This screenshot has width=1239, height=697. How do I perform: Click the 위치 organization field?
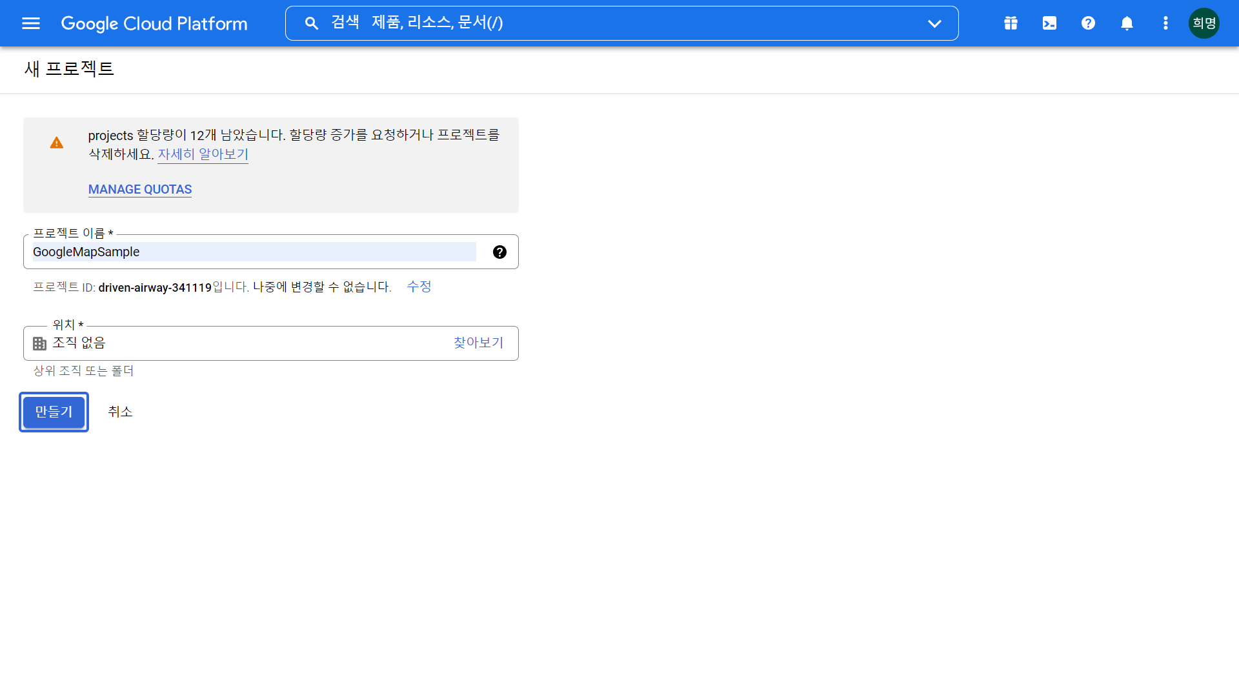[x=245, y=343]
